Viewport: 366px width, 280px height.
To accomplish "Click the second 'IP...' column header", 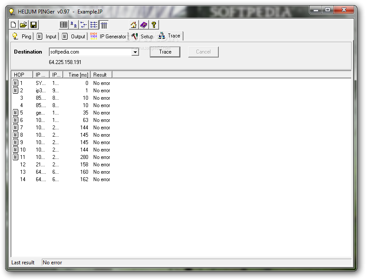I will click(56, 74).
